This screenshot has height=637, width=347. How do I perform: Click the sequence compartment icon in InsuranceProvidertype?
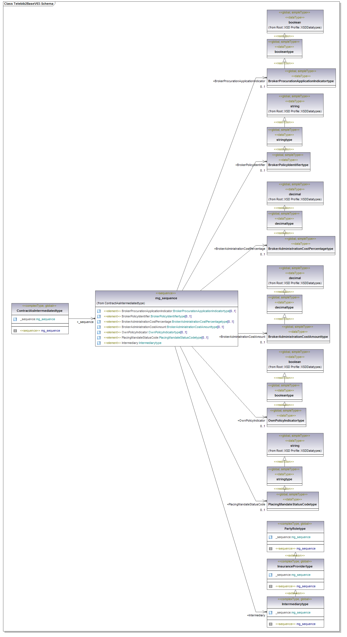coord(271,586)
